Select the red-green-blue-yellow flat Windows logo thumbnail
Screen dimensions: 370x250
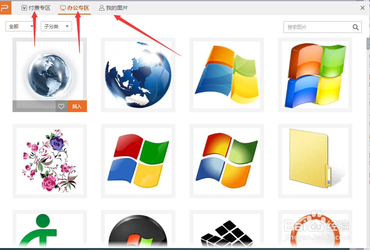tap(138, 161)
